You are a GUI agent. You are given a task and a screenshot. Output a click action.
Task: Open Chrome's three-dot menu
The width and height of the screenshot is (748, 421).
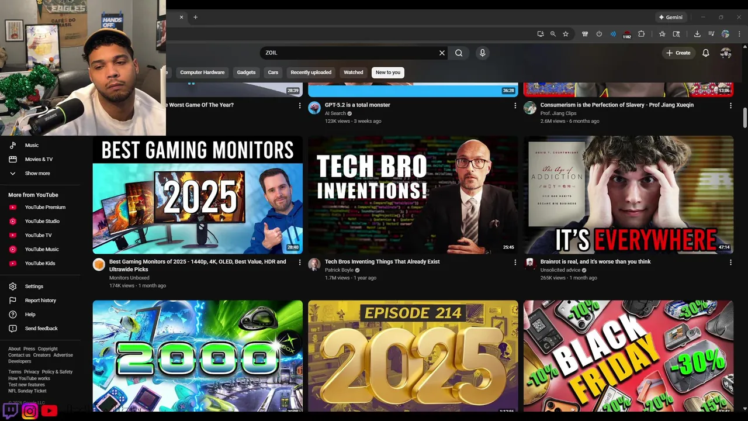[739, 34]
